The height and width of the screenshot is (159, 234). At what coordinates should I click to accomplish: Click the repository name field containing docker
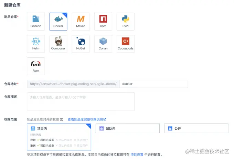click(154, 84)
